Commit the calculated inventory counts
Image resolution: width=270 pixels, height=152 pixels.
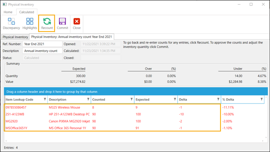(62, 23)
